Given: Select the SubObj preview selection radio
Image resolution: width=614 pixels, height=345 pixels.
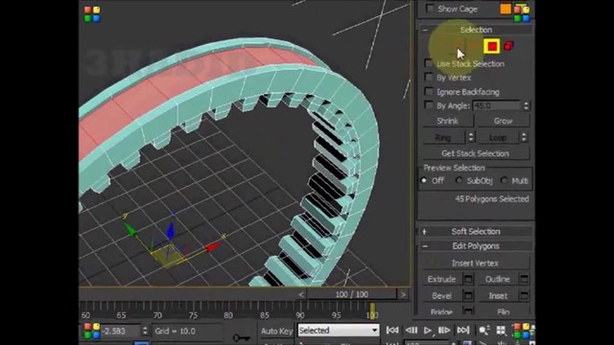Looking at the screenshot, I should [x=459, y=181].
